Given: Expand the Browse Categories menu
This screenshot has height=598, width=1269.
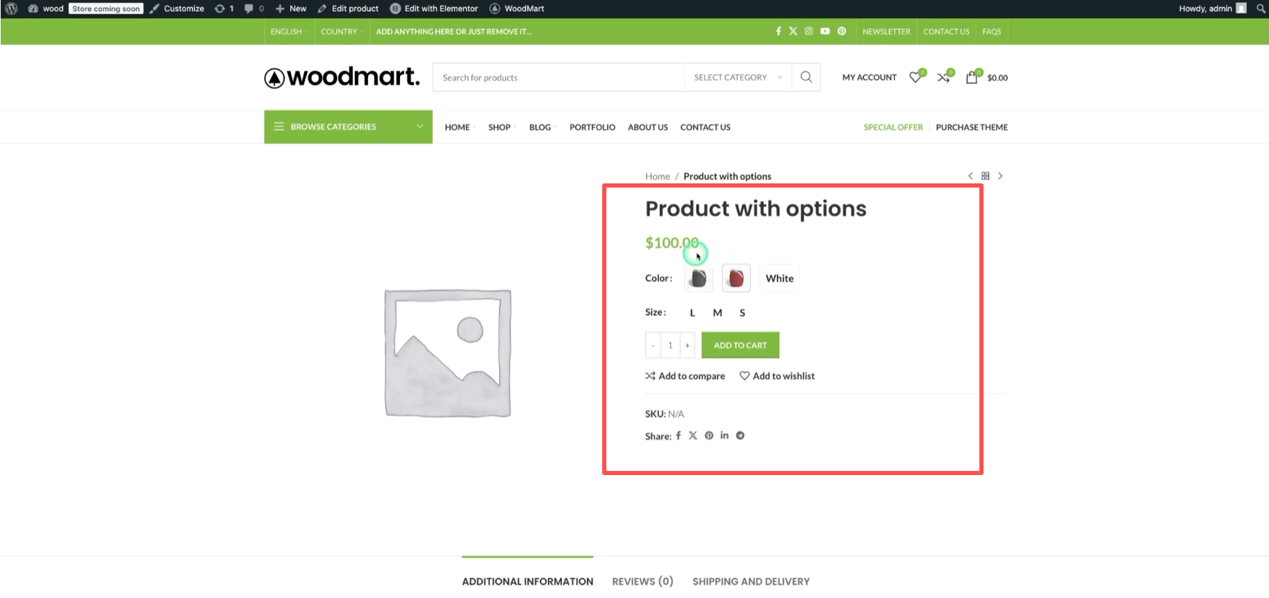Looking at the screenshot, I should pos(348,126).
